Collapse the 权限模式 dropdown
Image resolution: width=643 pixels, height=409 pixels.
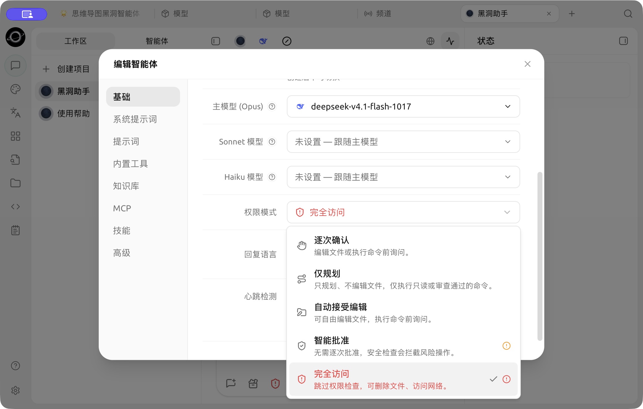[x=403, y=212]
